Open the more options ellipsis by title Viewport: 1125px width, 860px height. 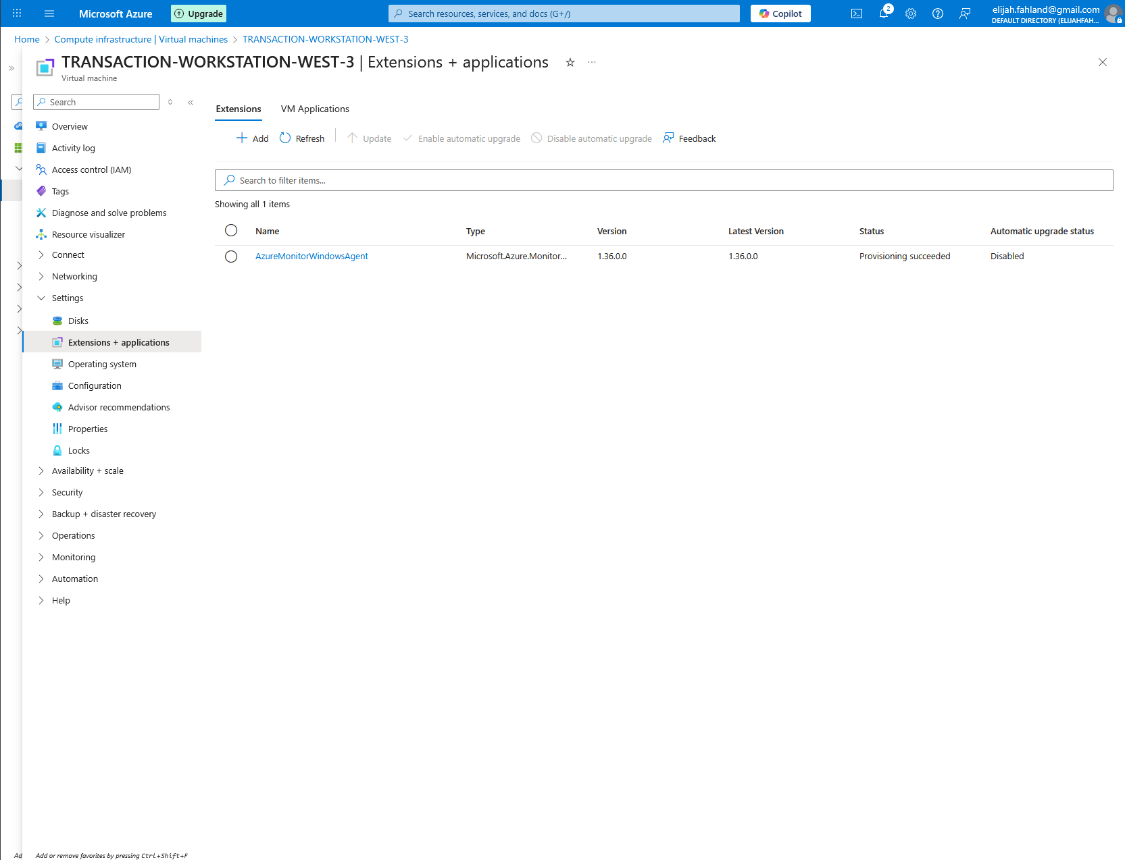click(592, 62)
